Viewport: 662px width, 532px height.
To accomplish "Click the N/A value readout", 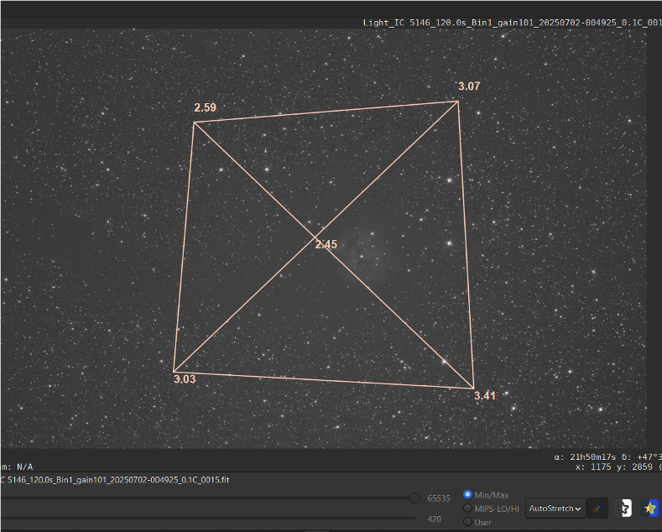I will point(24,467).
